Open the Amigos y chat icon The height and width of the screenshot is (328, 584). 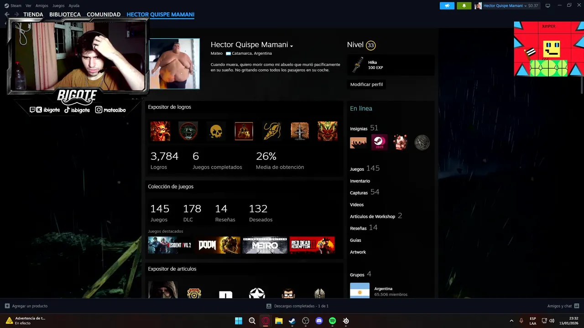(577, 306)
